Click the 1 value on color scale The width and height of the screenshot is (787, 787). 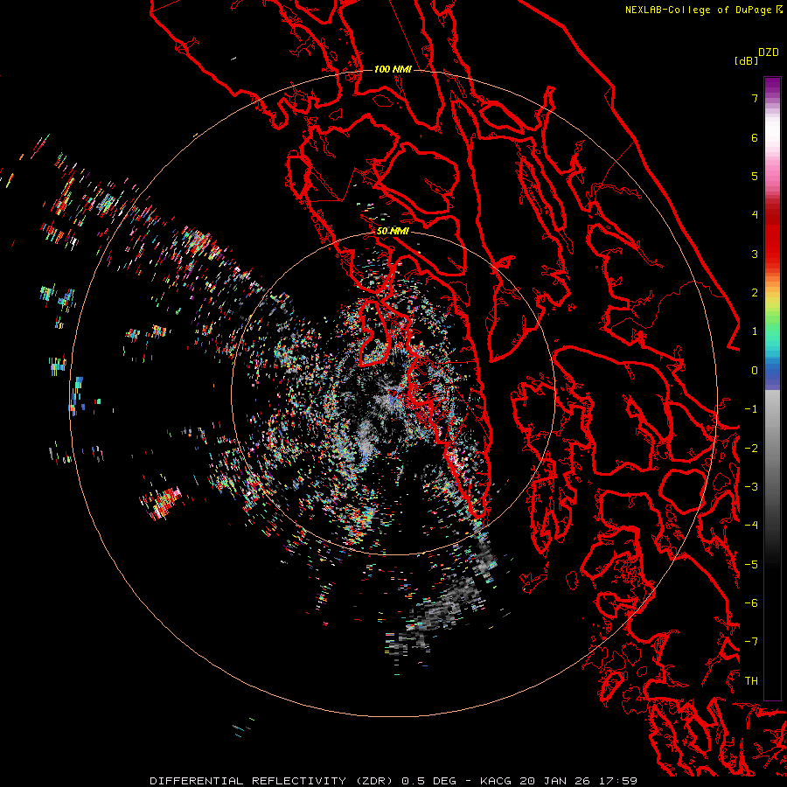755,331
